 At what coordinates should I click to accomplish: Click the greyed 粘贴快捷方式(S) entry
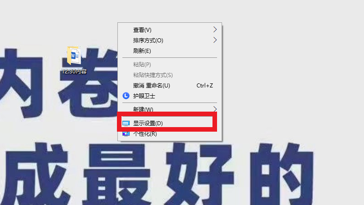point(170,75)
